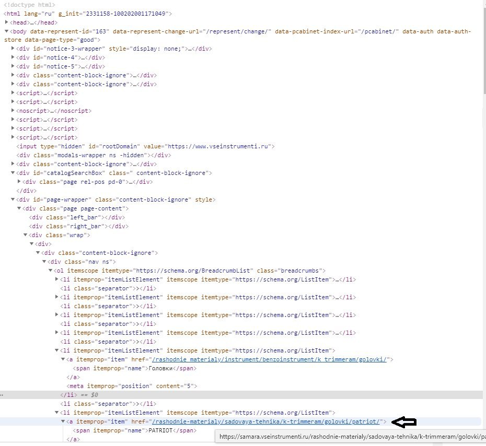Click the g_init attribute value
Screen dimensions: 486x446
coord(125,14)
